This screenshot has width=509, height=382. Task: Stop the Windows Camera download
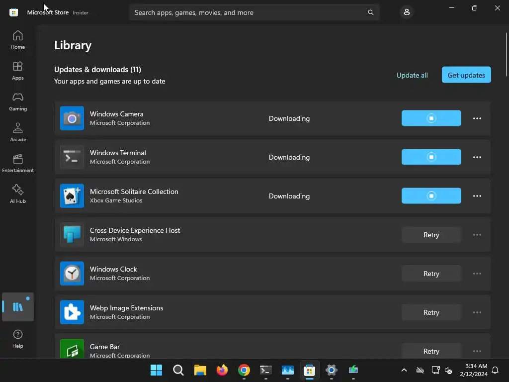[x=431, y=118]
